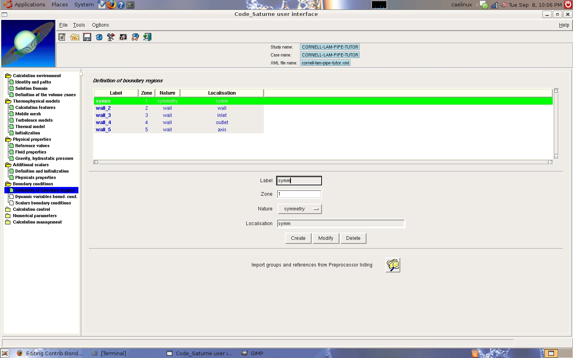Click the glasses with arrow toolbar icon
573x358 pixels.
[x=135, y=37]
